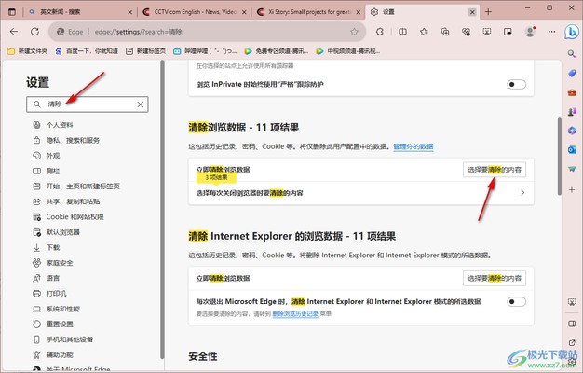
Task: Open sidebar settings gear icon at the bottom right
Action: 571,362
